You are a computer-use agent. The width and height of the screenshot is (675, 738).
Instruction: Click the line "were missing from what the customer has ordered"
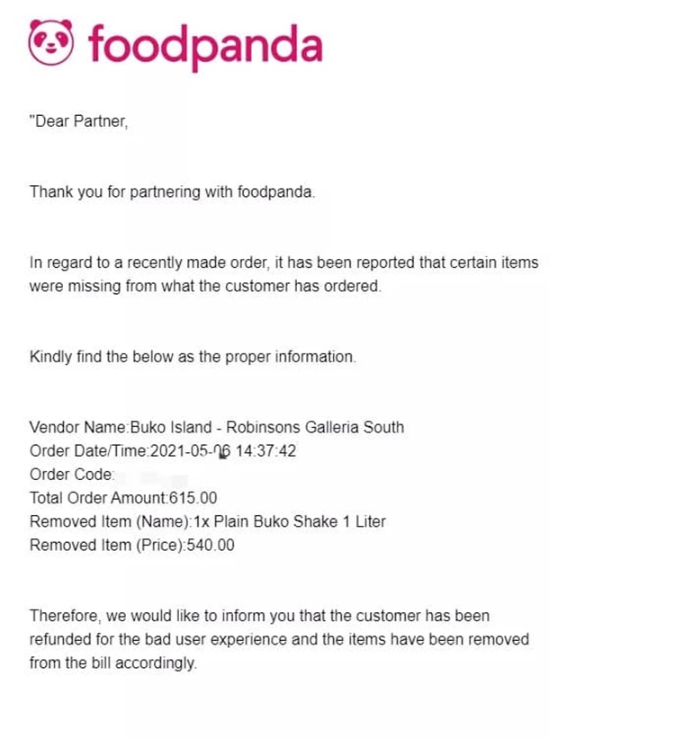pos(205,286)
